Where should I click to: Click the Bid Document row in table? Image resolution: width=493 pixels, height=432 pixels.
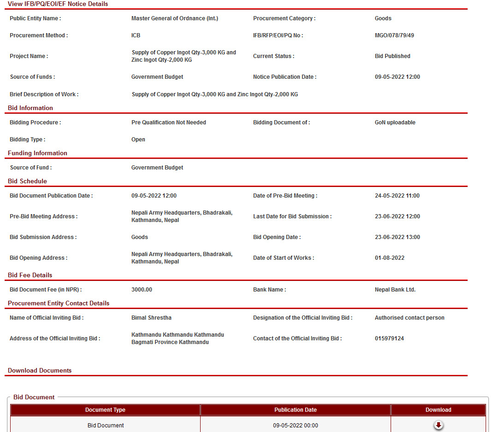pos(106,426)
